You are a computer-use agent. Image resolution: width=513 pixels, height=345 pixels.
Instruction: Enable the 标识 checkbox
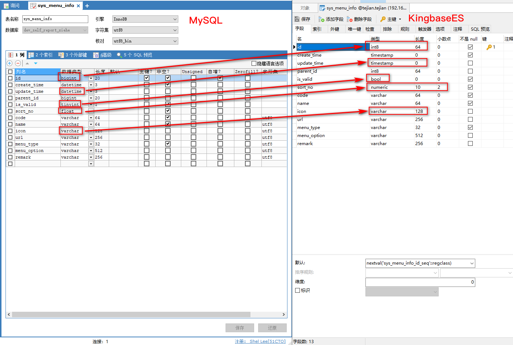tap(297, 290)
